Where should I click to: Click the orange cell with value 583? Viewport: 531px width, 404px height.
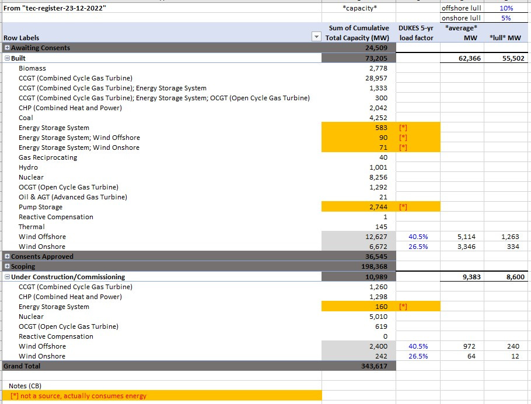click(x=359, y=128)
